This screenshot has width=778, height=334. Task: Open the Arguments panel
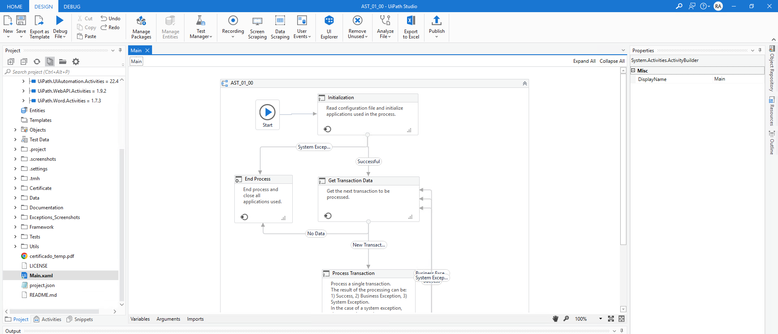click(x=168, y=319)
